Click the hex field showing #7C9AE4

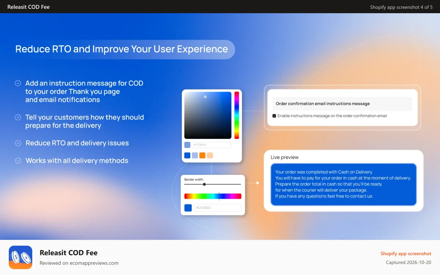point(211,145)
